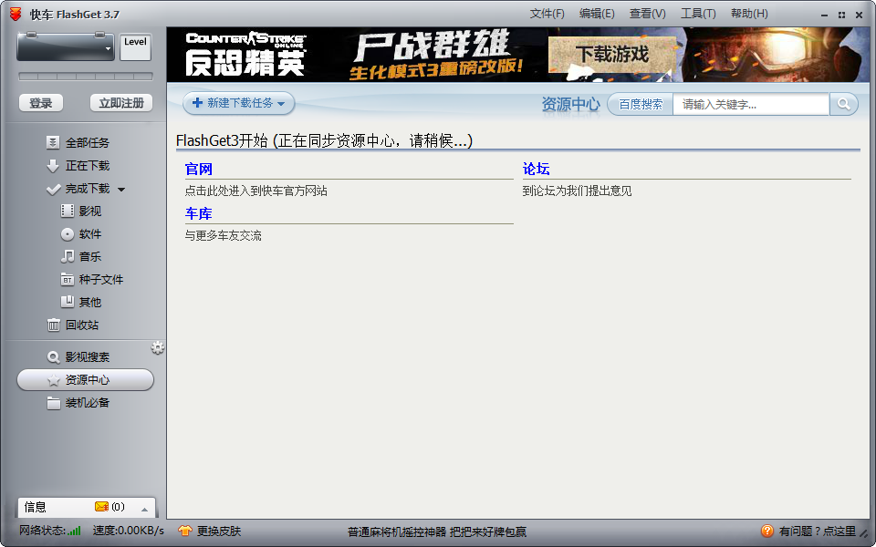Open the 影视搜索 video search item
This screenshot has width=876, height=547.
(x=87, y=357)
